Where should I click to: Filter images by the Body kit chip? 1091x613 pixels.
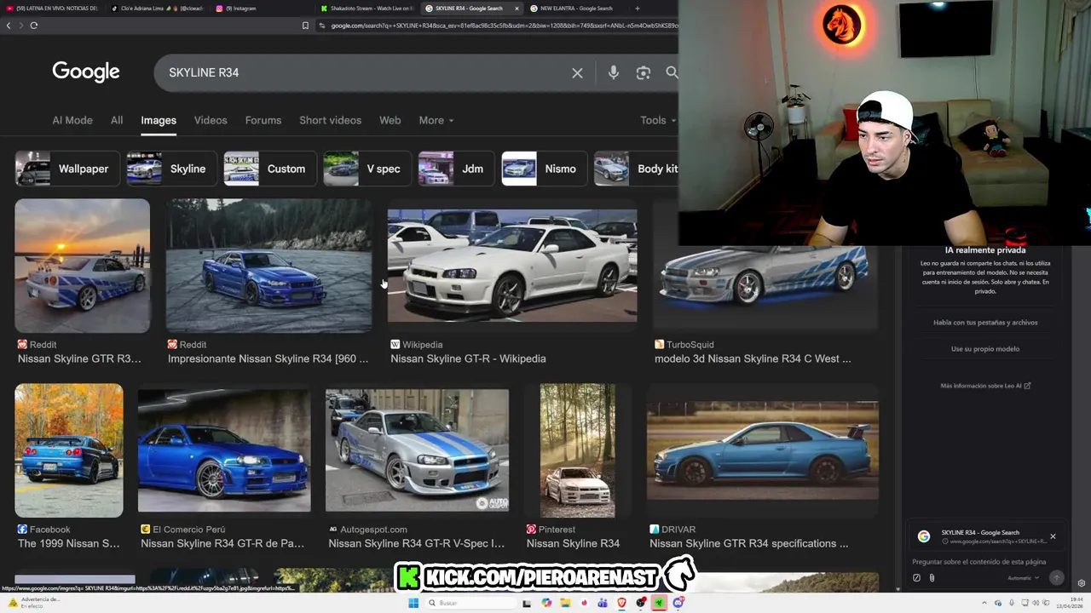(x=637, y=169)
